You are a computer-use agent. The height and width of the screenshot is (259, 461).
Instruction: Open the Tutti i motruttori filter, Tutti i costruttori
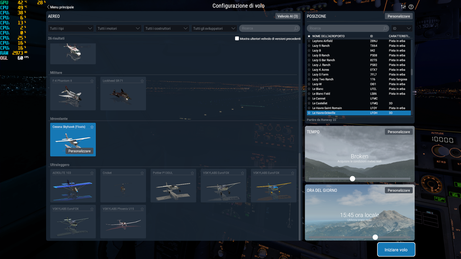pyautogui.click(x=166, y=28)
